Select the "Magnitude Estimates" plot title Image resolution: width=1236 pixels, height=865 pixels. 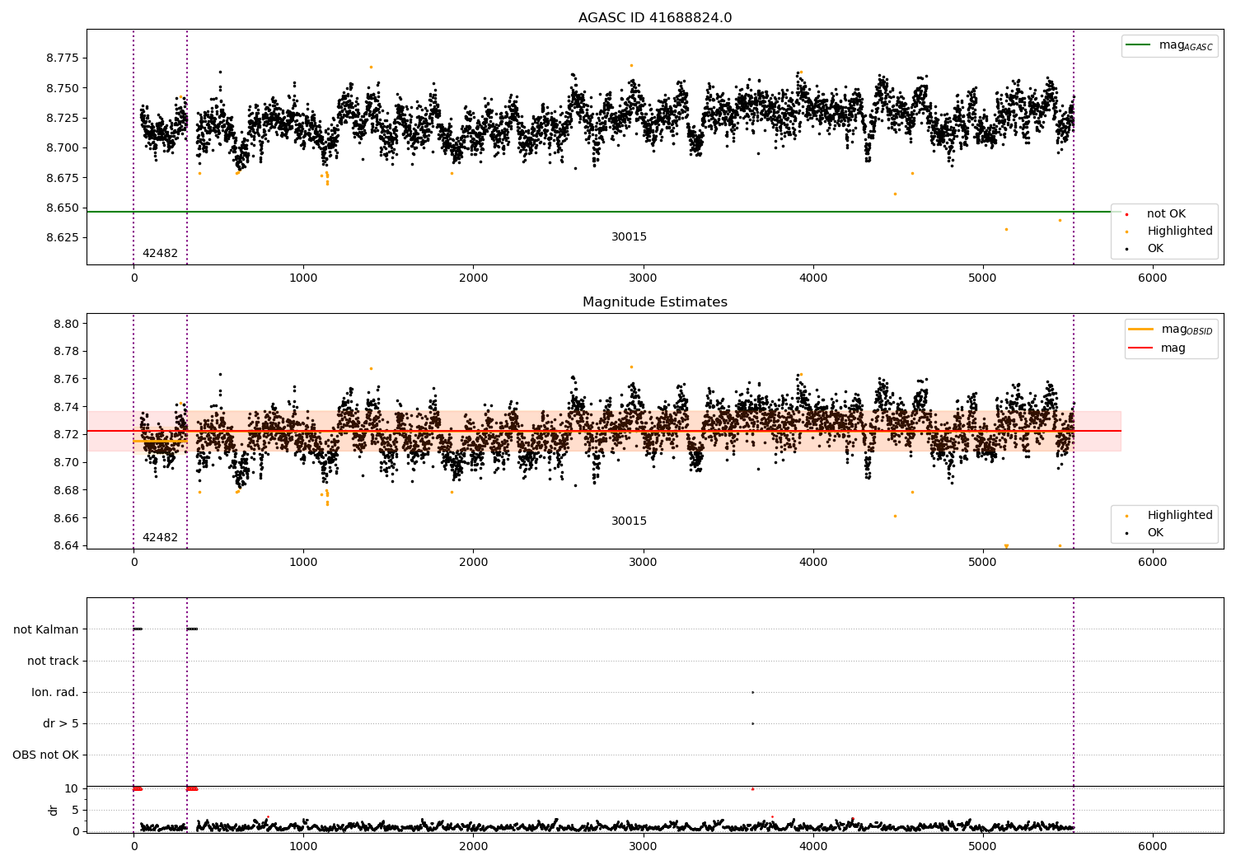655,302
